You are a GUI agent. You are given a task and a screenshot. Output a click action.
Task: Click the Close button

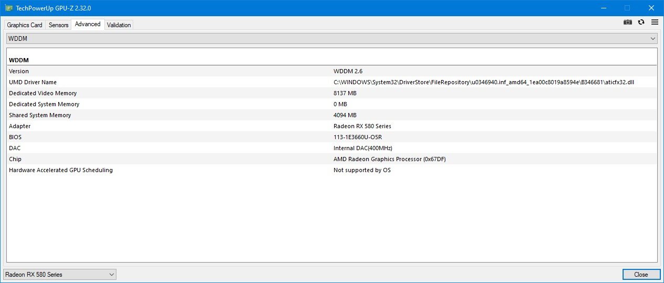(641, 274)
